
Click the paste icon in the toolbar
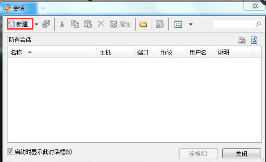pyautogui.click(x=88, y=24)
